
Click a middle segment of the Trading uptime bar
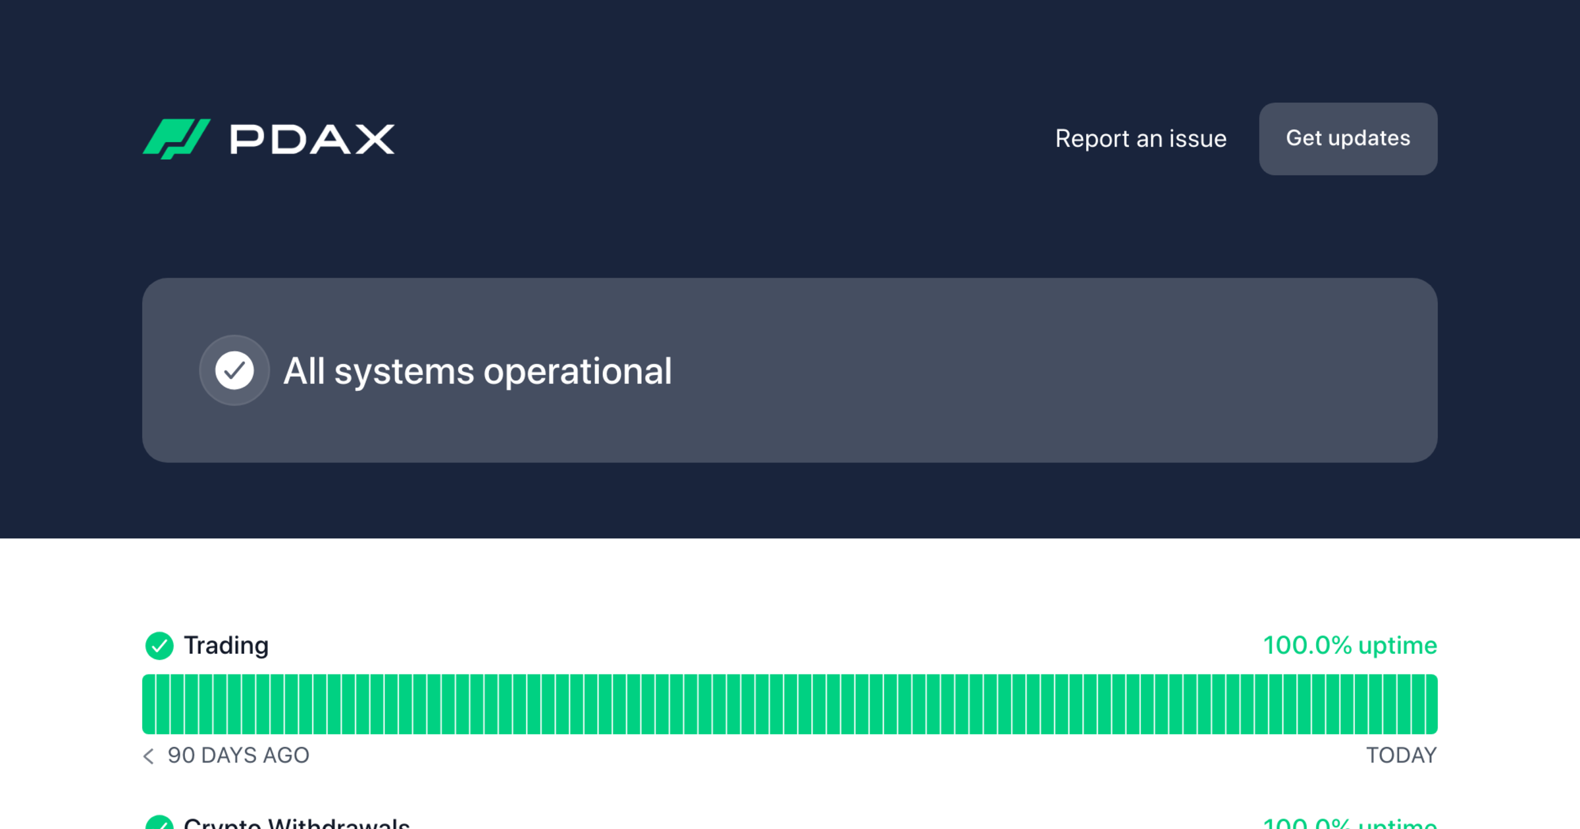pyautogui.click(x=790, y=704)
